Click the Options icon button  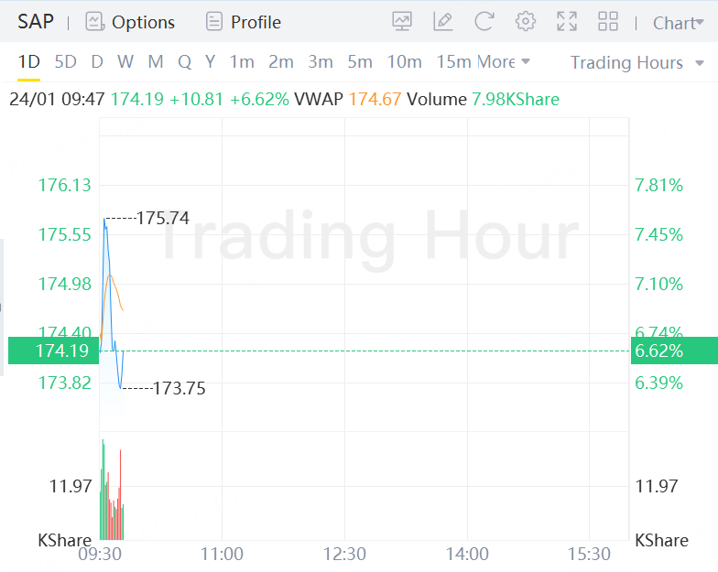point(94,22)
